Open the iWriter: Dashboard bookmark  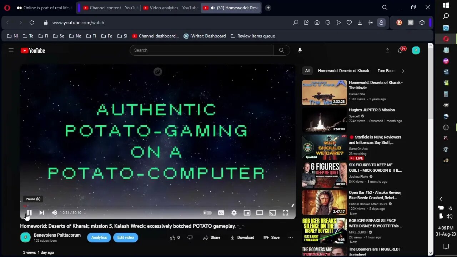pos(205,36)
